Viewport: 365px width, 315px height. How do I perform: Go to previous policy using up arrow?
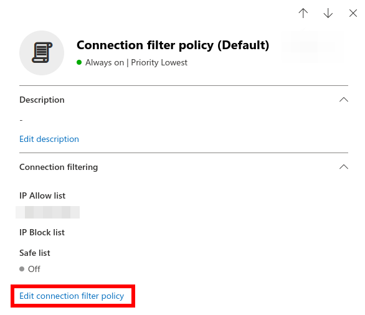[303, 13]
